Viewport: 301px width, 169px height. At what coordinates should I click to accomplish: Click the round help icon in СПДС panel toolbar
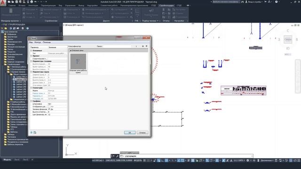(27, 28)
